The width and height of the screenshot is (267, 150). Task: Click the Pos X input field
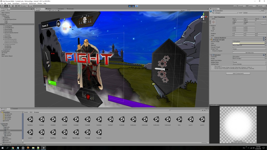click(x=238, y=21)
